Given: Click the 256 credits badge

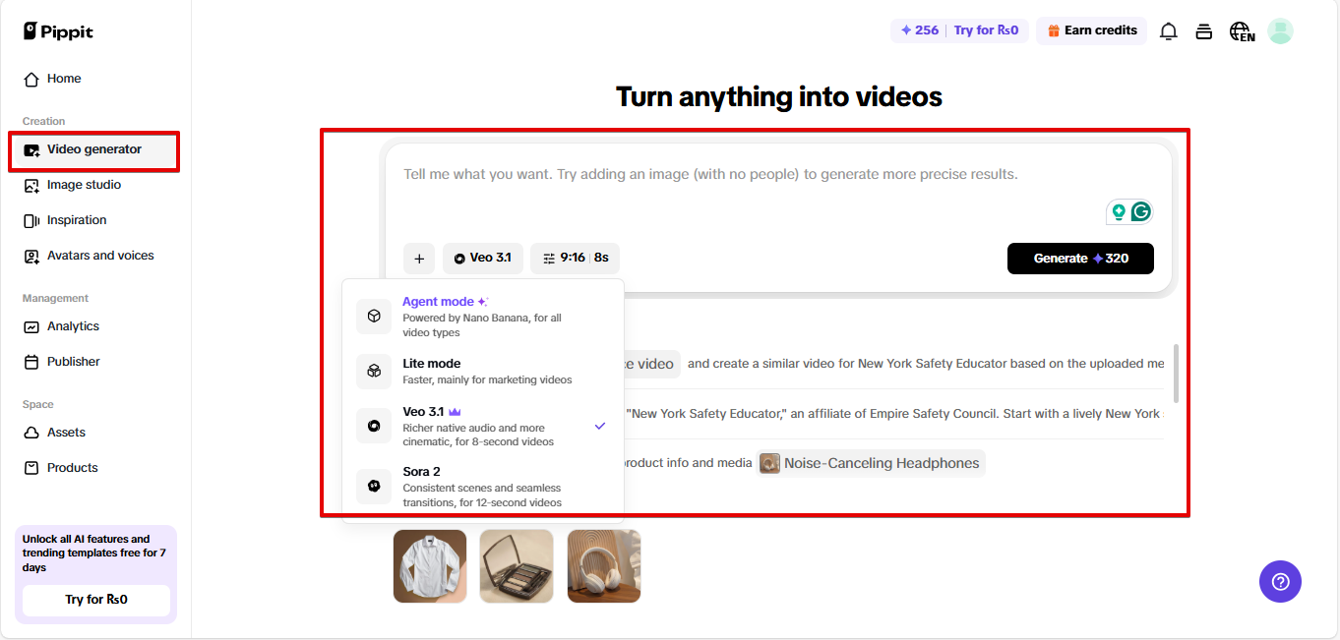Looking at the screenshot, I should pos(920,30).
